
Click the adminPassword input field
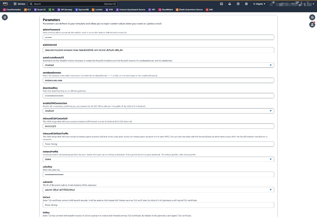click(158, 37)
